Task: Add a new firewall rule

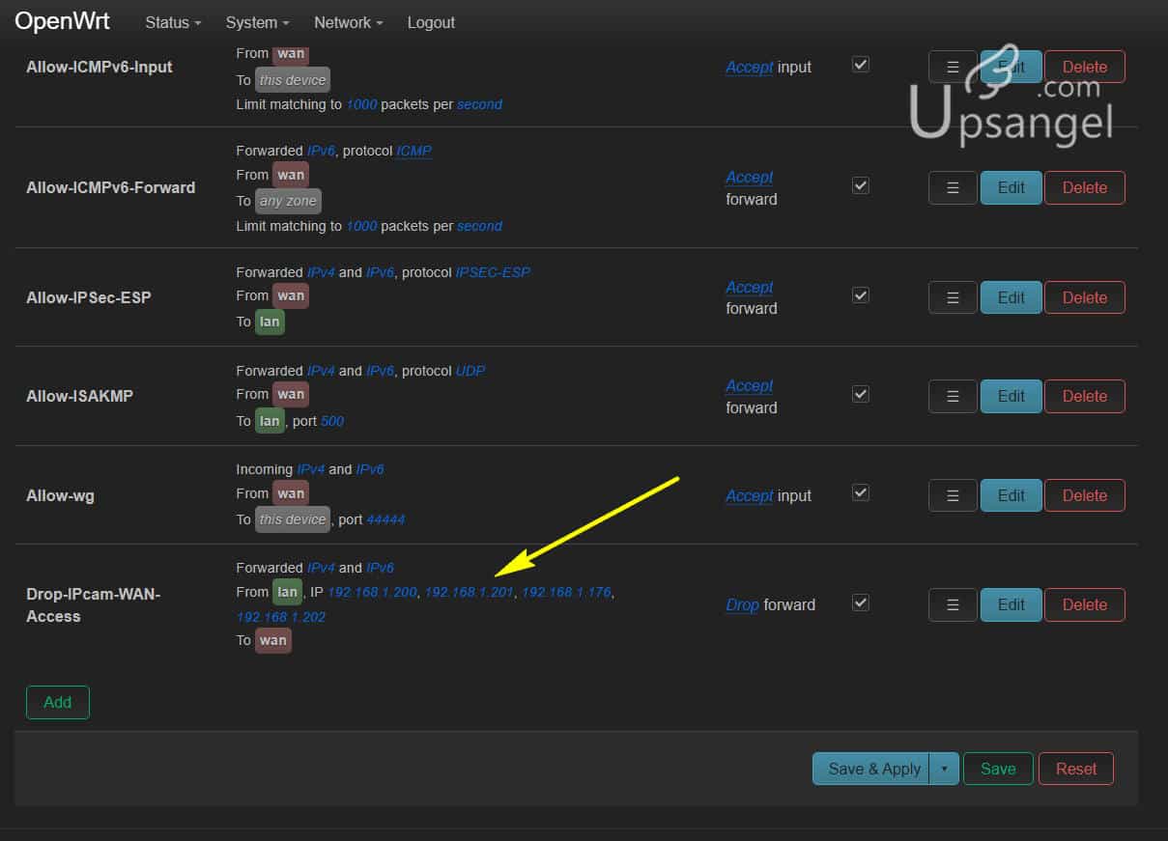Action: 58,703
